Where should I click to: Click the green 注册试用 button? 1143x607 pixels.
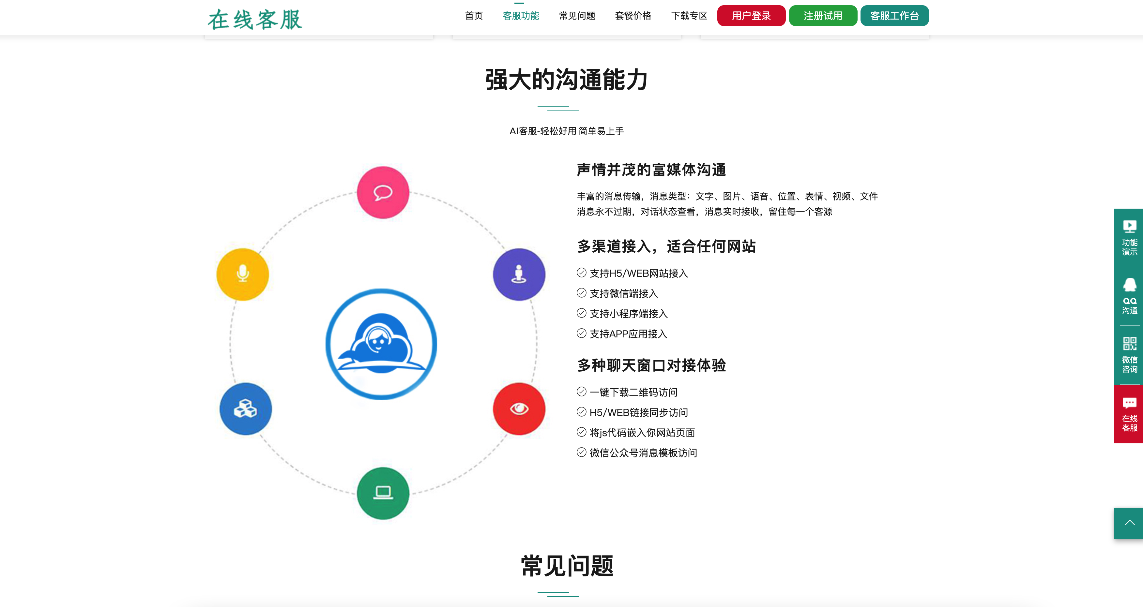(x=823, y=16)
